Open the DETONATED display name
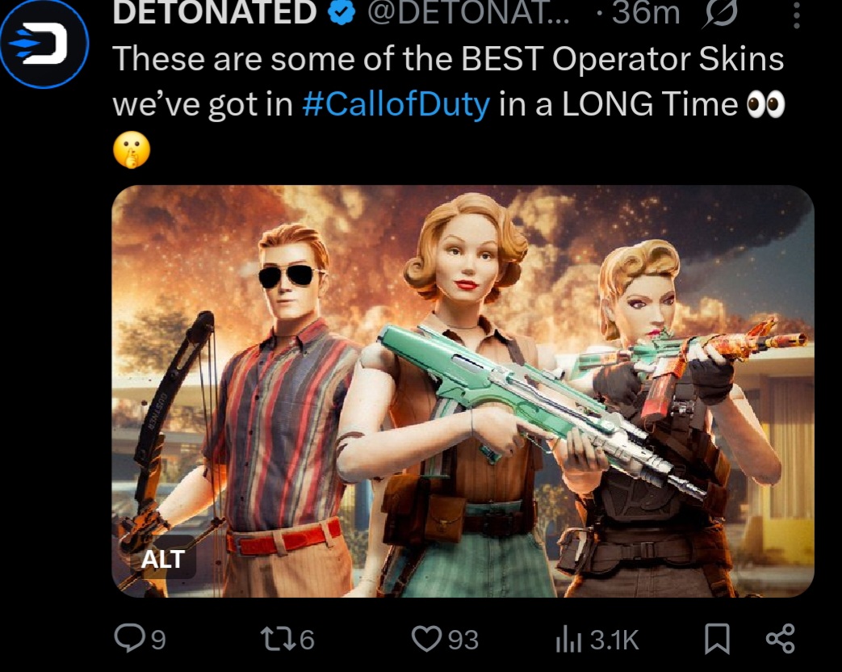Image resolution: width=842 pixels, height=672 pixels. pyautogui.click(x=215, y=12)
